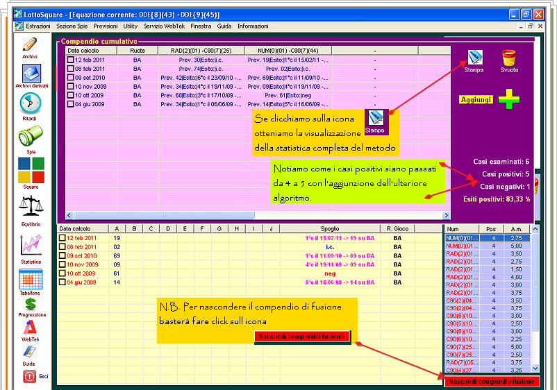Click horizontal scrollbar right arrow of upper table

[x=446, y=215]
